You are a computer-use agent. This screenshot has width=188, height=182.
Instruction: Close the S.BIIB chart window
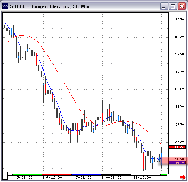182,6
